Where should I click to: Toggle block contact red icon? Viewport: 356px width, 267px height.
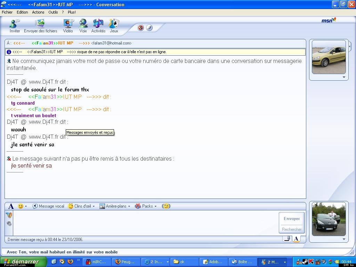point(140,28)
